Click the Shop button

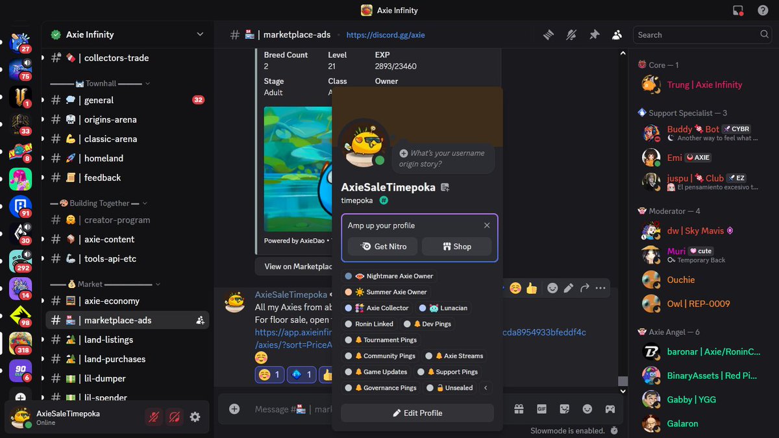456,247
